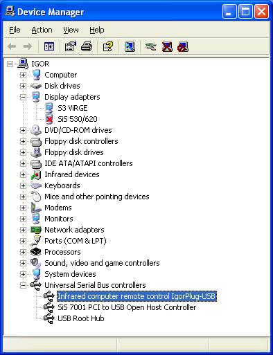Click the Uninstall device toolbar icon
Screen dimensions: 273x355
coord(167,47)
